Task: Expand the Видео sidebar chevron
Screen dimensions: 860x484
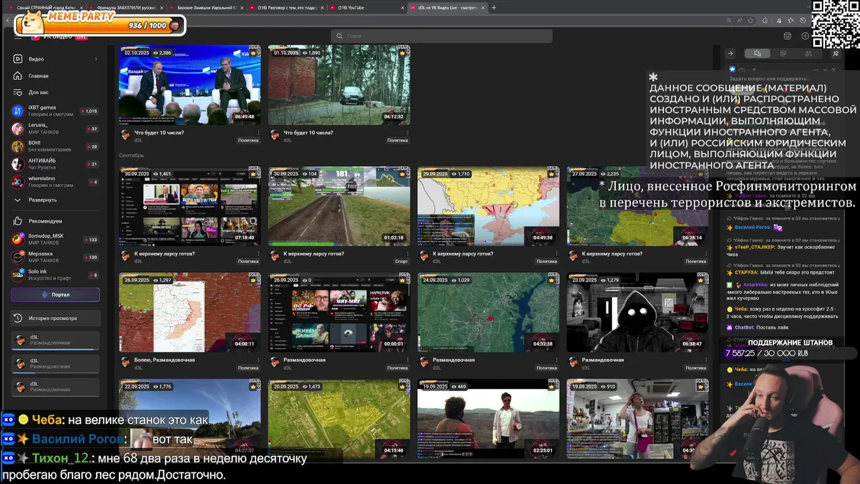Action: pyautogui.click(x=95, y=59)
